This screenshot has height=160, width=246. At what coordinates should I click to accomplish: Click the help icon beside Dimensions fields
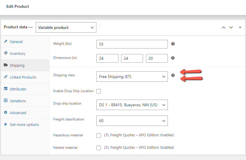click(x=173, y=58)
